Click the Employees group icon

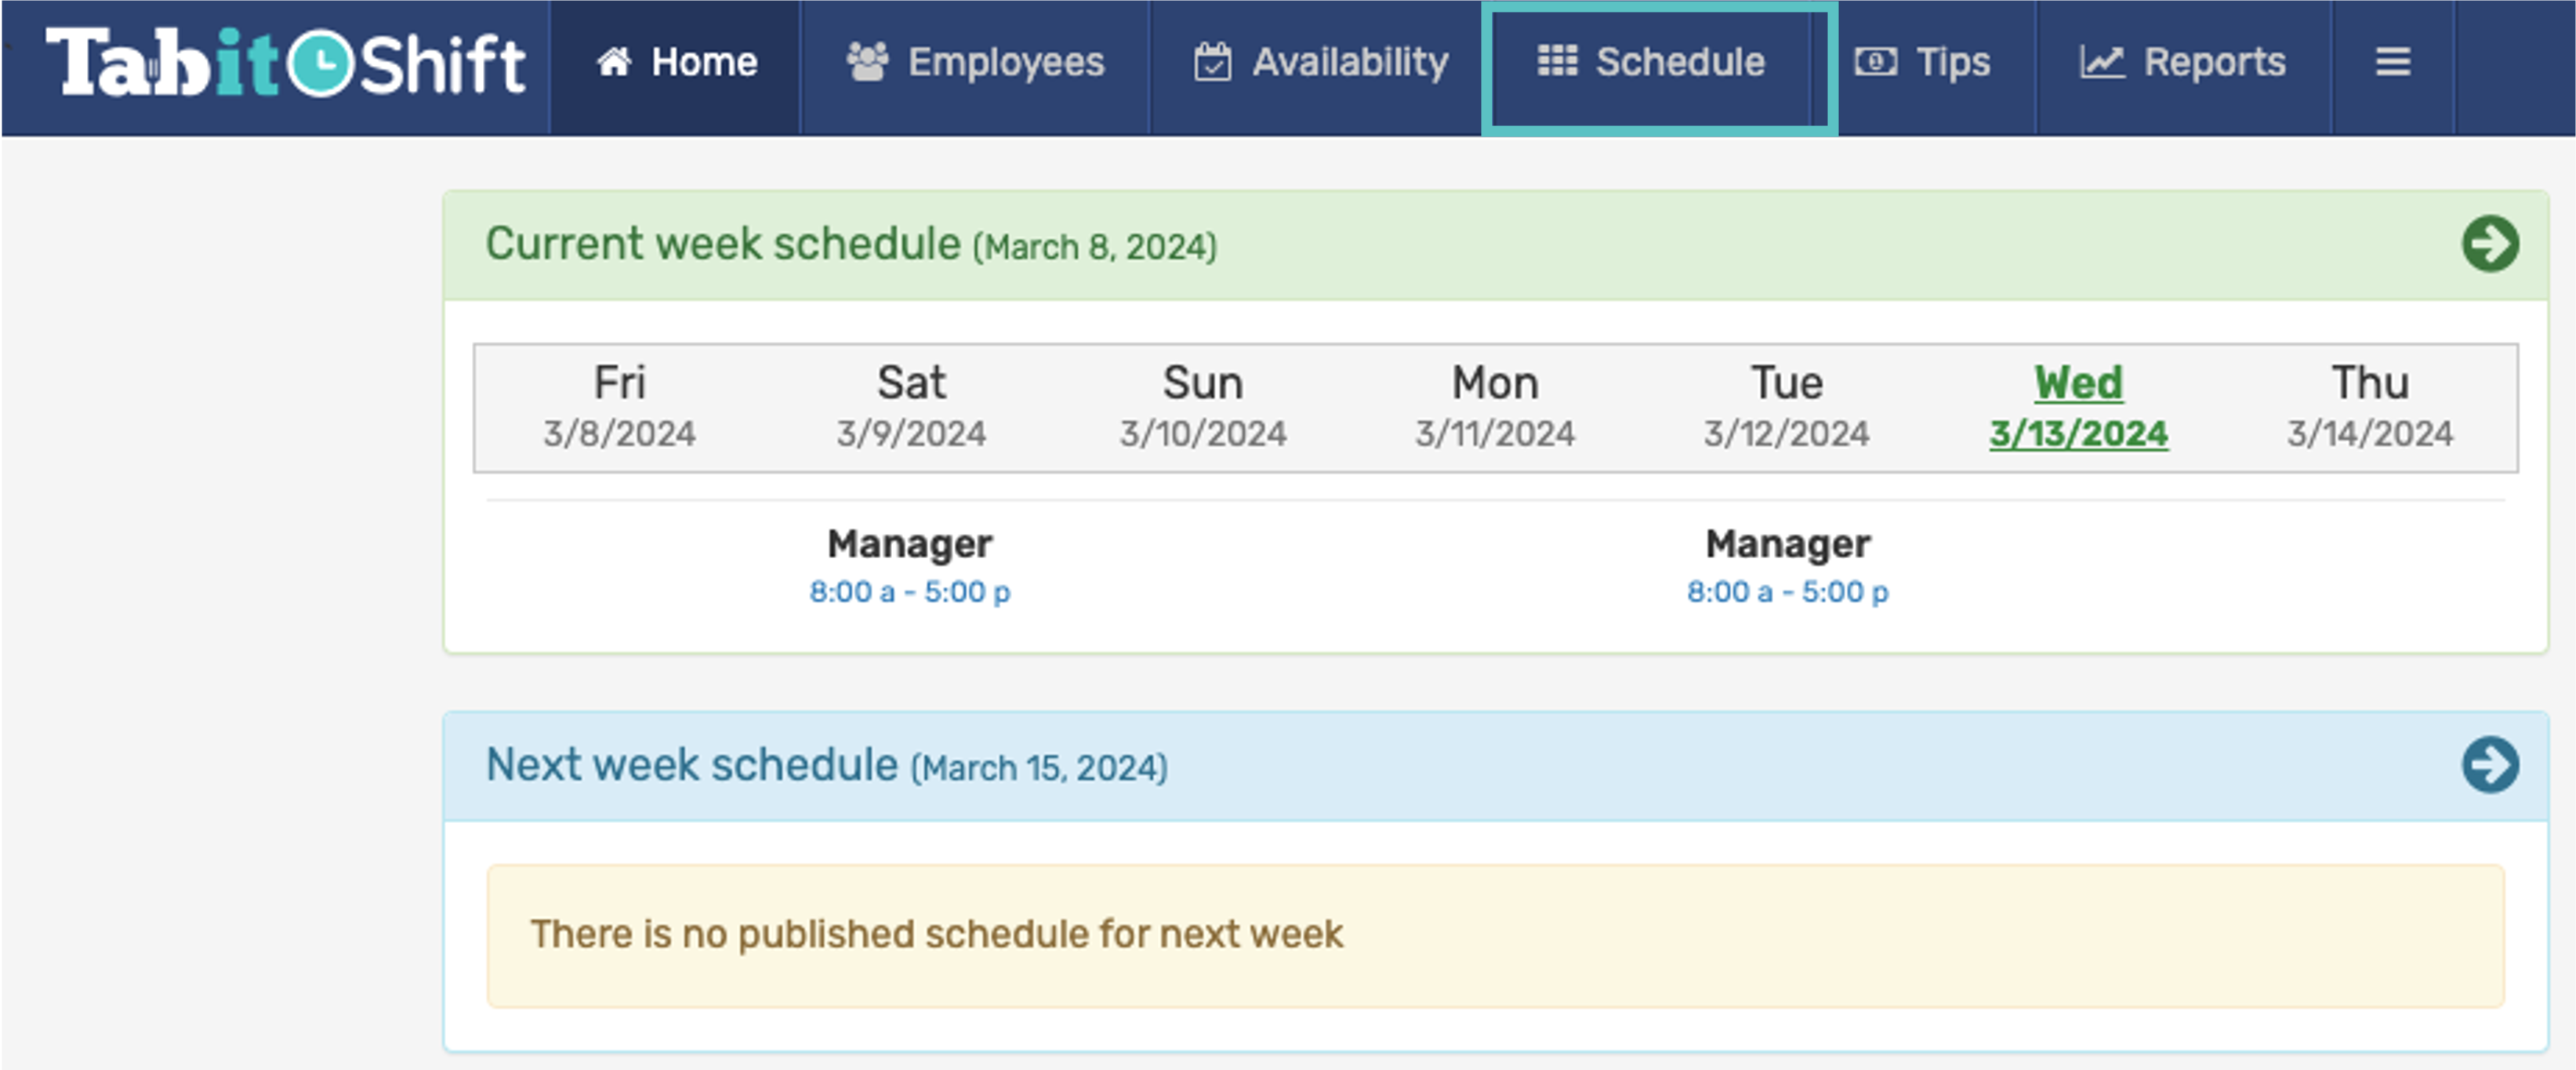[867, 62]
